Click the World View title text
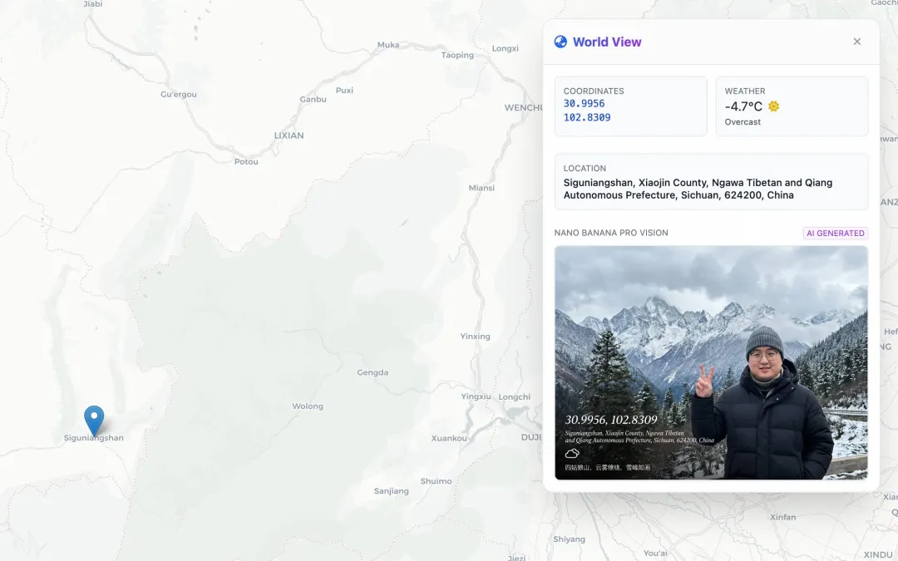Image resolution: width=898 pixels, height=561 pixels. tap(607, 42)
